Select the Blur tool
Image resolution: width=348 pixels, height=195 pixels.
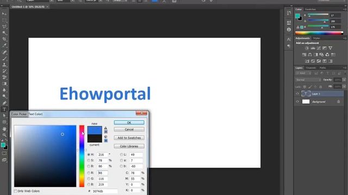point(4,90)
